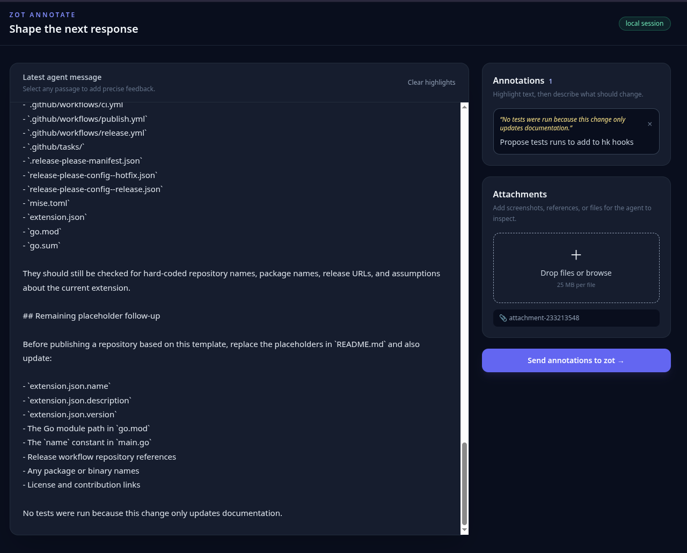This screenshot has width=687, height=553.
Task: Click the `.github/tasks/` list line
Action: [54, 147]
